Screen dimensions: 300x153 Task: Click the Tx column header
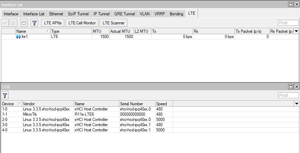tap(172, 31)
